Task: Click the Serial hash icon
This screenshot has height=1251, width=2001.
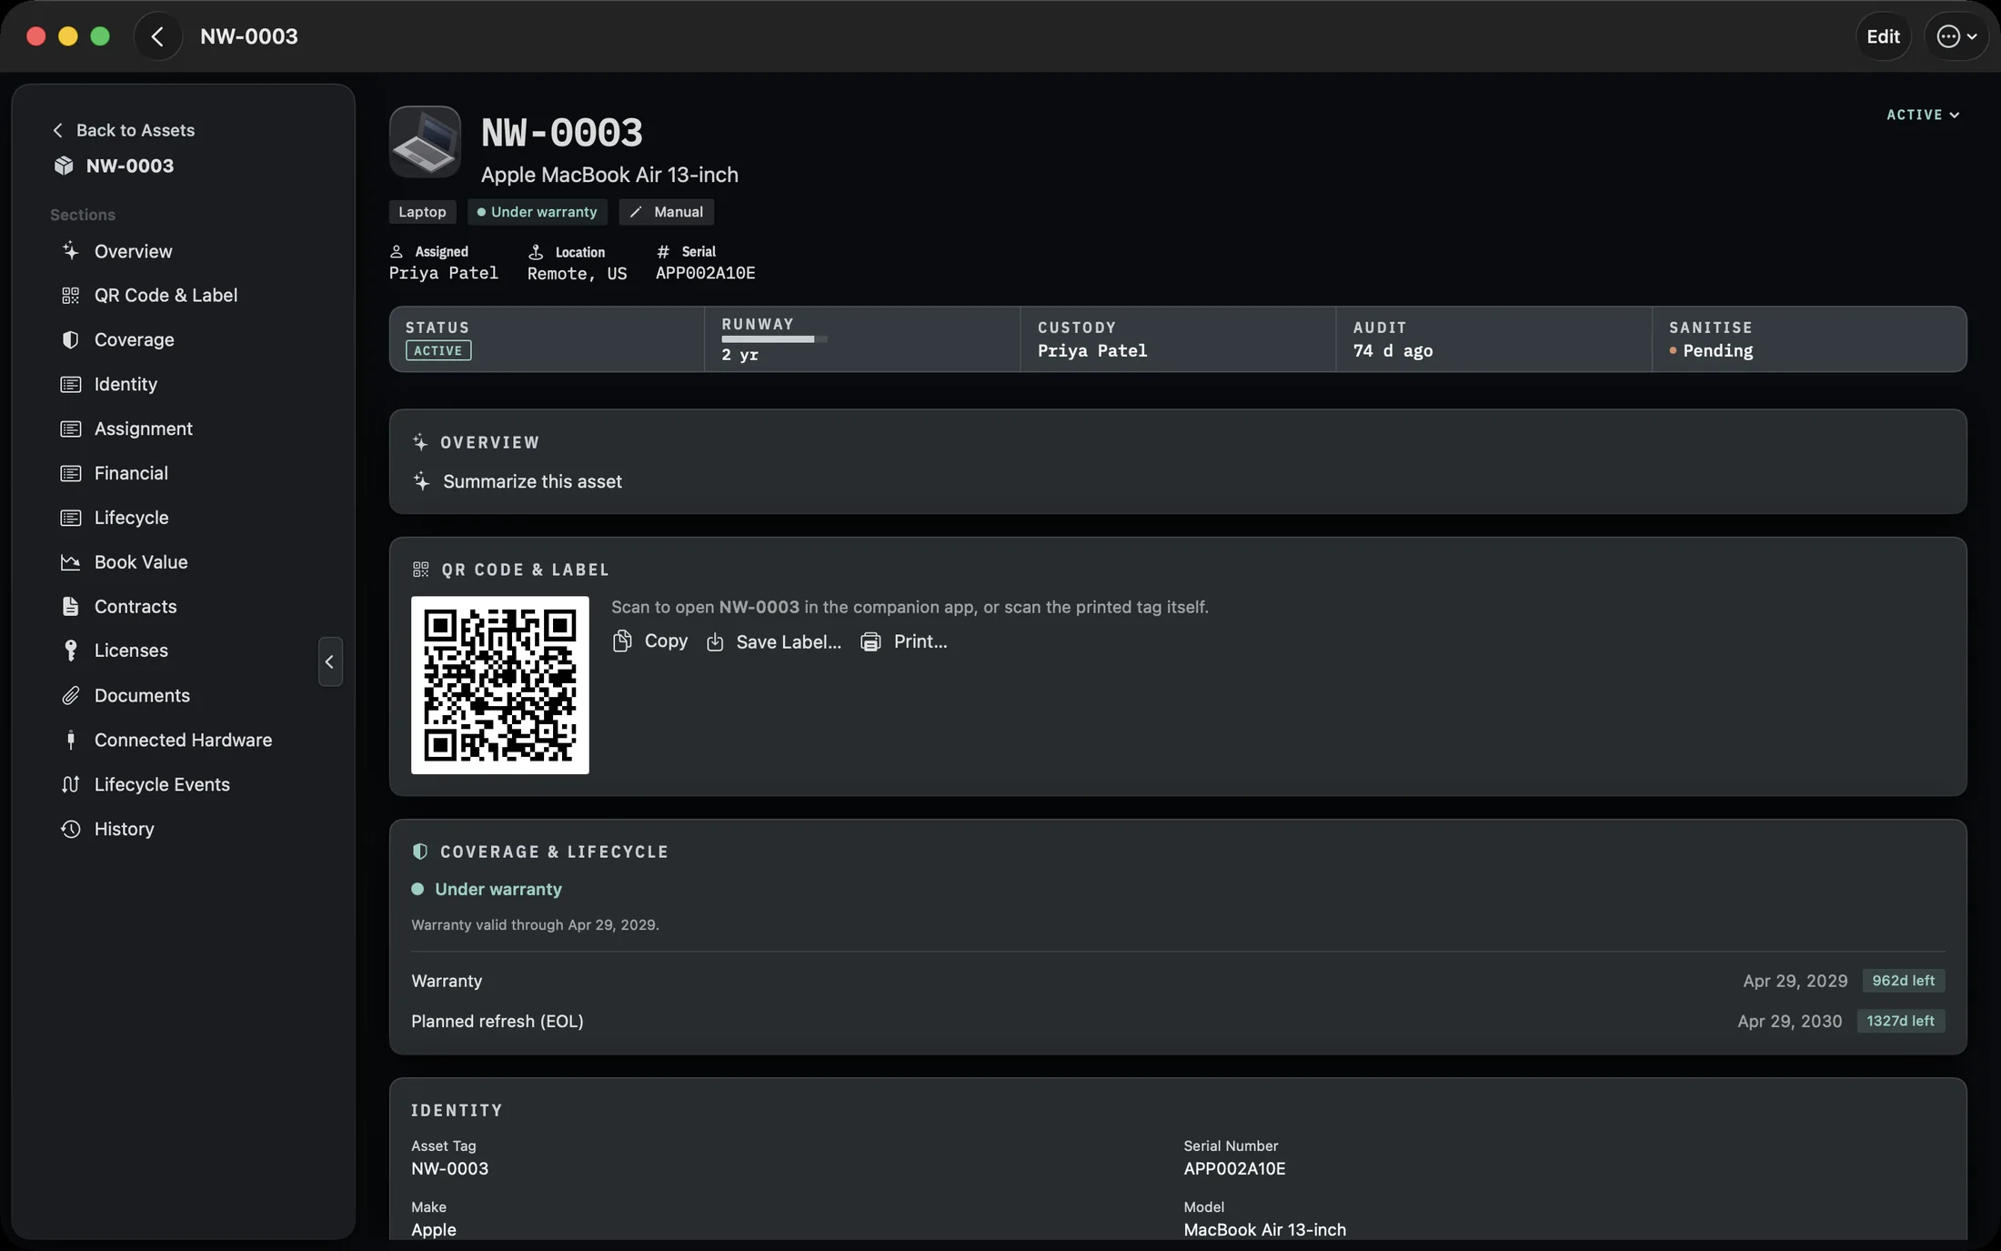Action: point(663,252)
